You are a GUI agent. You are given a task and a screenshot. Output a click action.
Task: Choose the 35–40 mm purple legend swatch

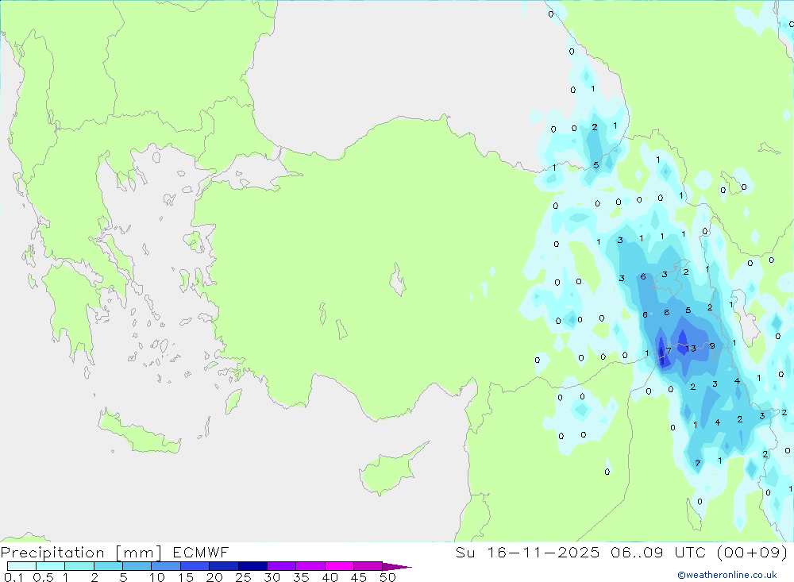click(x=310, y=566)
